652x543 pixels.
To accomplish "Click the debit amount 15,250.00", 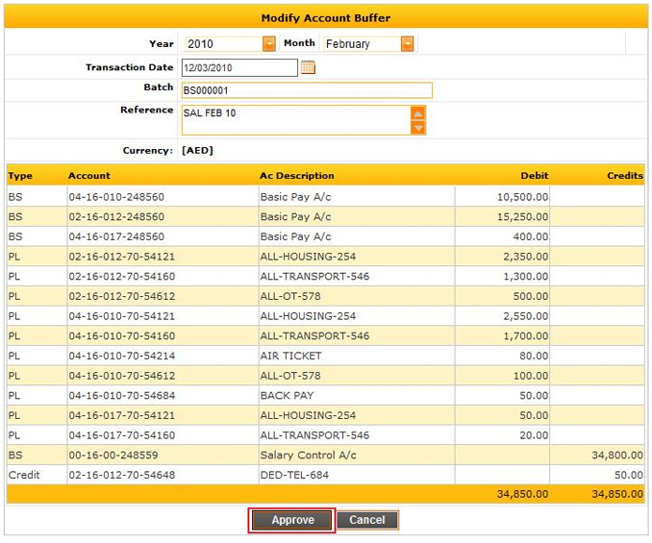I will point(523,217).
